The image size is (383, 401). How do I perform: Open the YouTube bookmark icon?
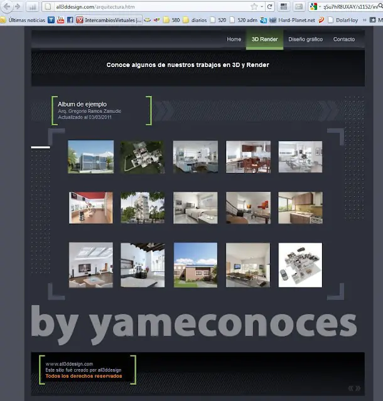point(61,20)
